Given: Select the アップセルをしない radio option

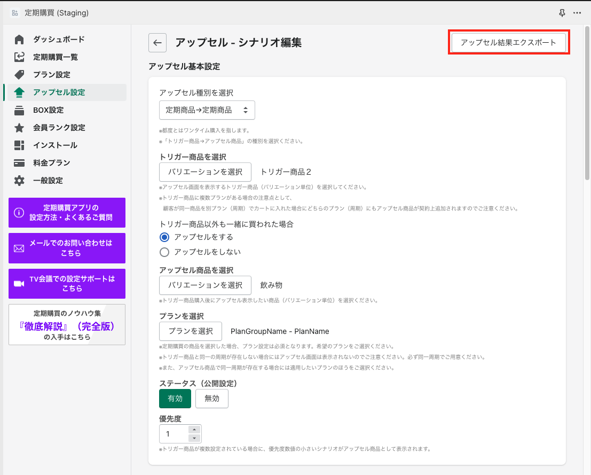Looking at the screenshot, I should [x=164, y=252].
